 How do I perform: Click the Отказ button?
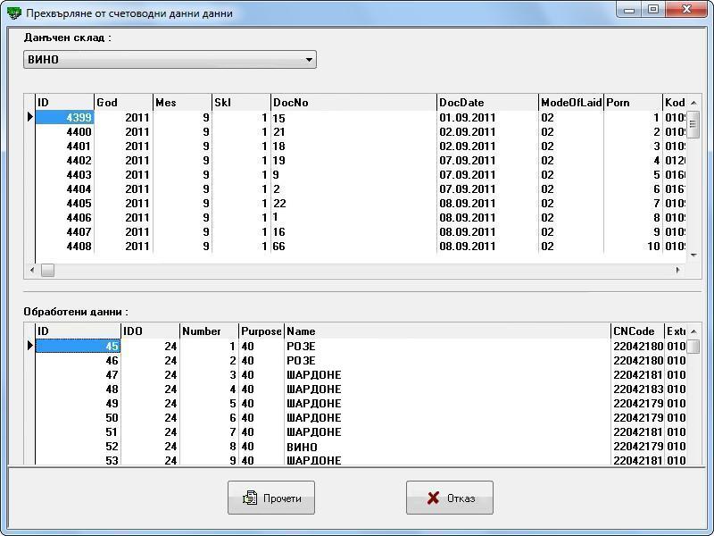(450, 498)
